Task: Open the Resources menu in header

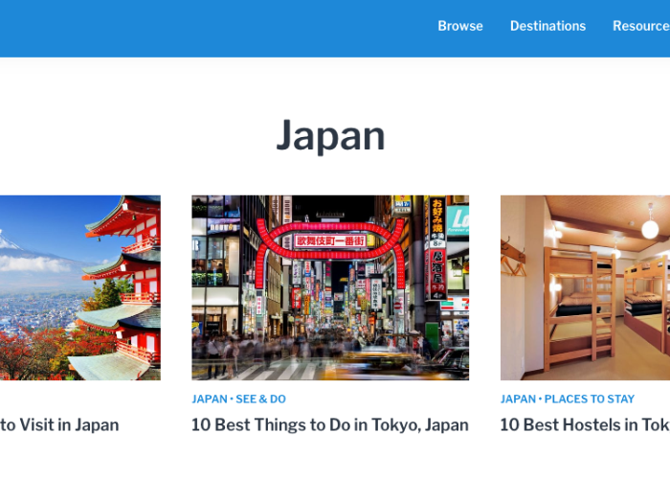Action: point(640,26)
